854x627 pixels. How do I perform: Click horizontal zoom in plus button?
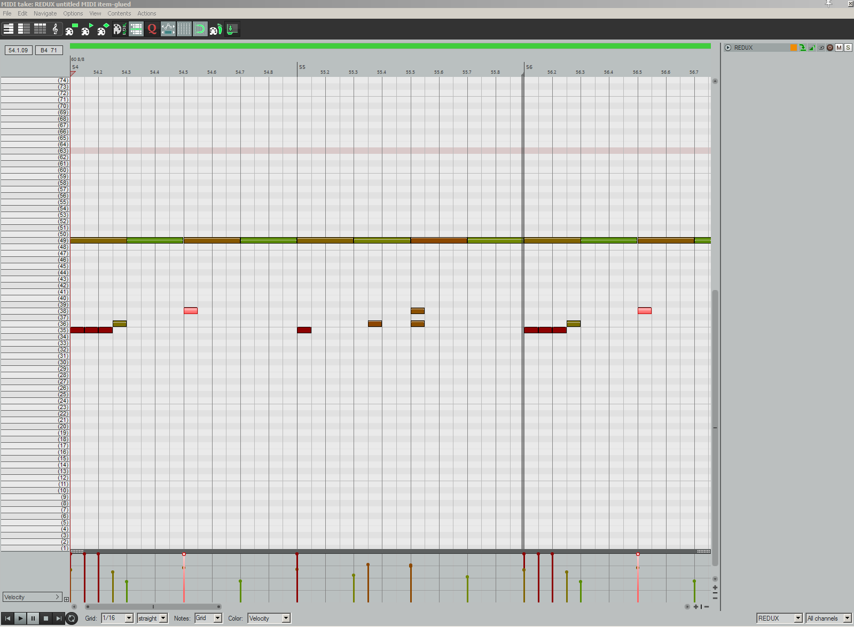coord(695,607)
